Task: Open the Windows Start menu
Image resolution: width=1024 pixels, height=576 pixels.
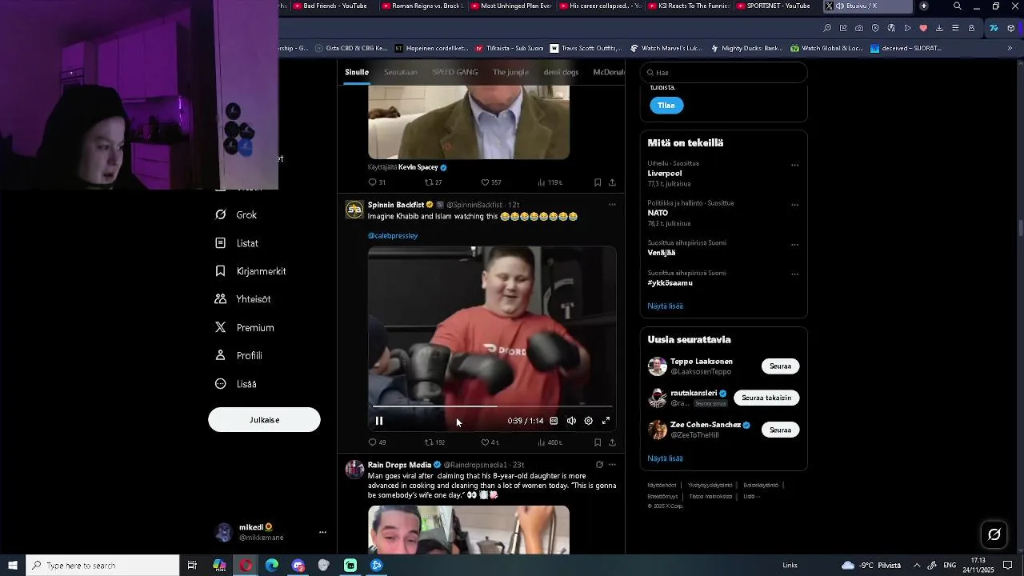Action: point(13,566)
